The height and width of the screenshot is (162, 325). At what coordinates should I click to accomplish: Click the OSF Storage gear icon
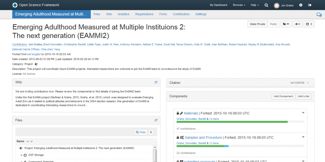point(25,155)
